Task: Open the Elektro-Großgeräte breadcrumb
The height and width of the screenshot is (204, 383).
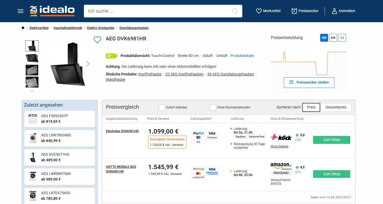Action: click(x=101, y=28)
